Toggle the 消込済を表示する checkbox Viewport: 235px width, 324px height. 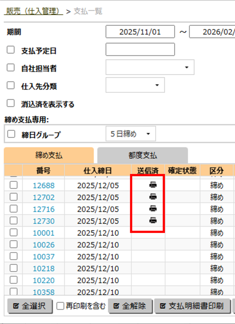pos(11,103)
